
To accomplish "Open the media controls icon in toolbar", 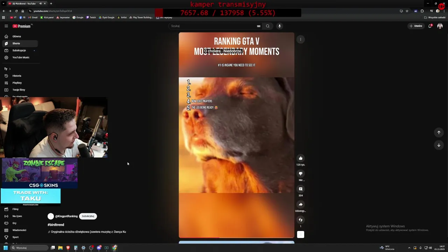I will pos(431,11).
